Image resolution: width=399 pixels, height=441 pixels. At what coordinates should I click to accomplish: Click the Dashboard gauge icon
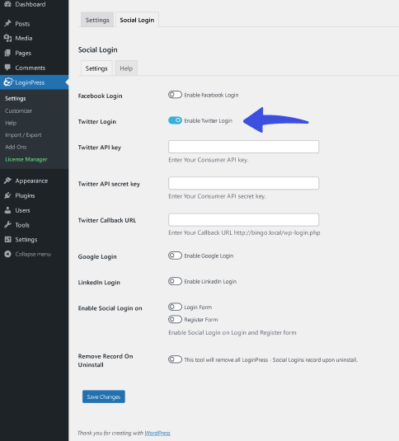7,4
